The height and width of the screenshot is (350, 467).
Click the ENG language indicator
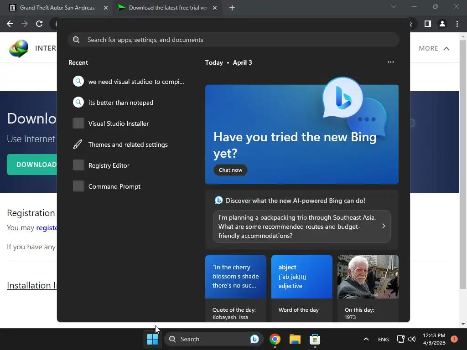tap(383, 339)
